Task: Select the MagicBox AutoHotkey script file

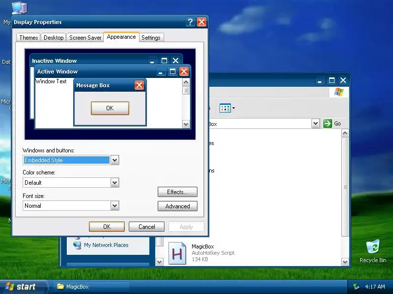Action: (201, 253)
